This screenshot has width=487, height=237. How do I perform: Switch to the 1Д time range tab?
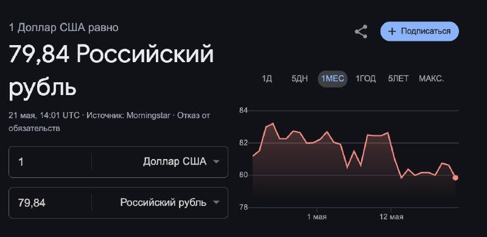267,79
